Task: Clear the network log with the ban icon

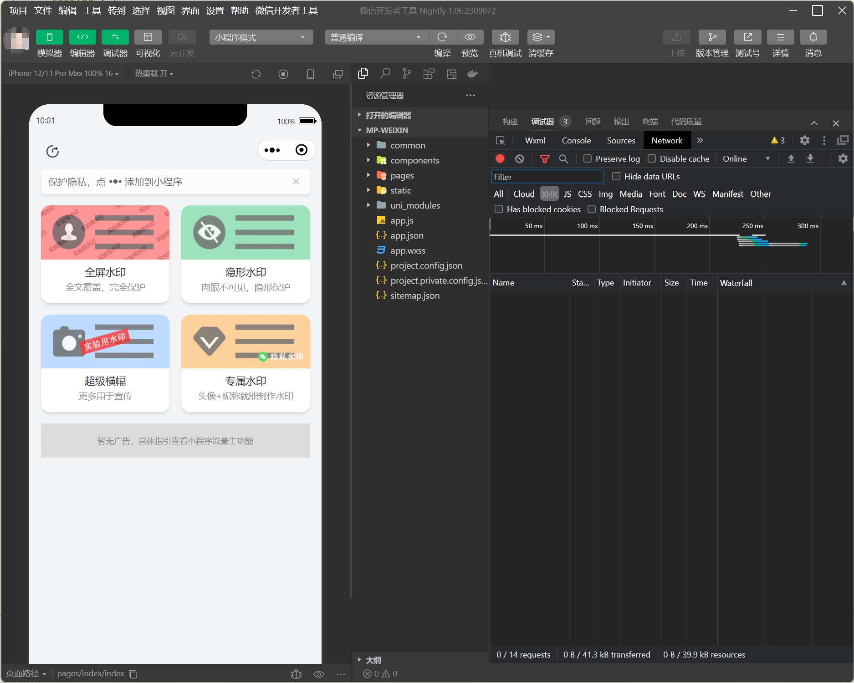Action: click(520, 158)
